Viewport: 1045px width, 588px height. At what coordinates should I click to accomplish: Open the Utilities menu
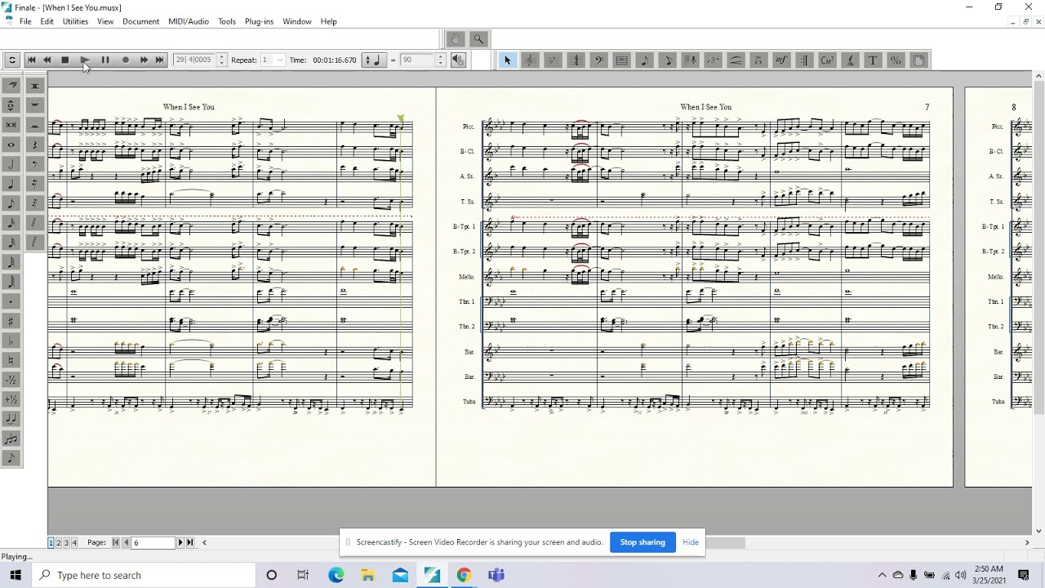tap(75, 21)
